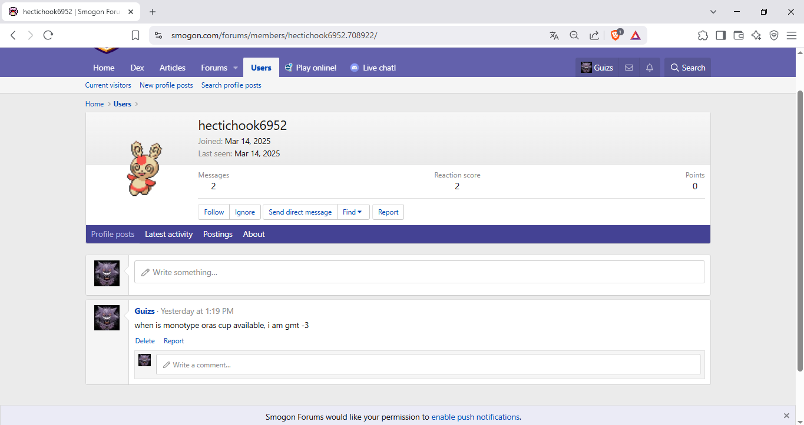The height and width of the screenshot is (425, 804).
Task: Click Follow button
Action: click(214, 212)
